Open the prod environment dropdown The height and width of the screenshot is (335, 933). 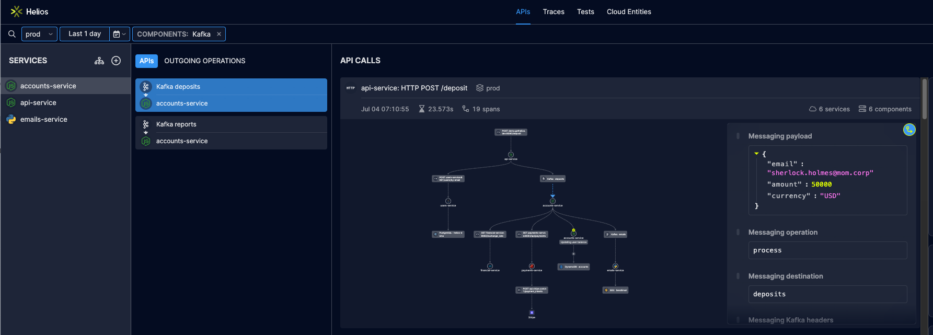39,34
